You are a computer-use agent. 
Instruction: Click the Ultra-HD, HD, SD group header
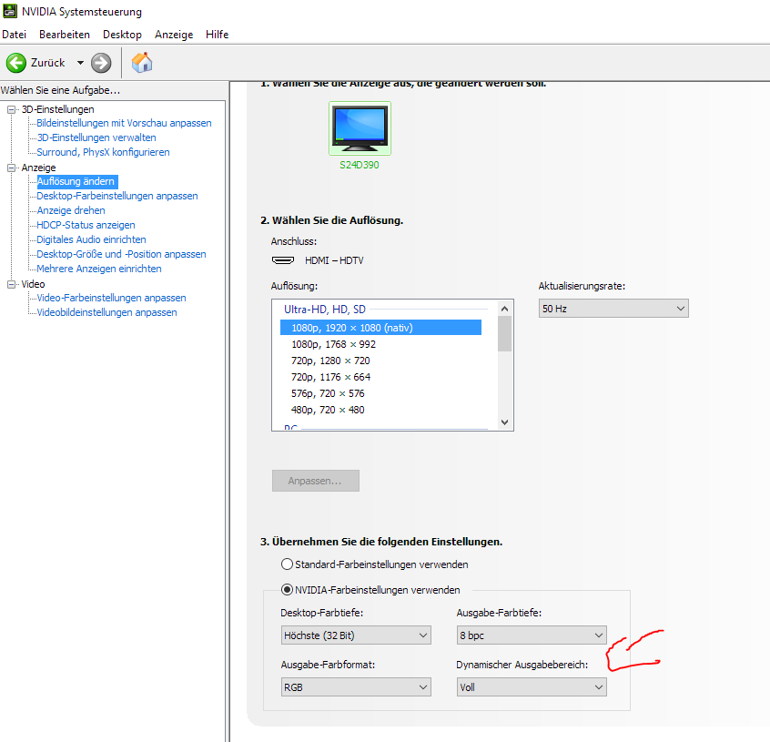pyautogui.click(x=325, y=310)
